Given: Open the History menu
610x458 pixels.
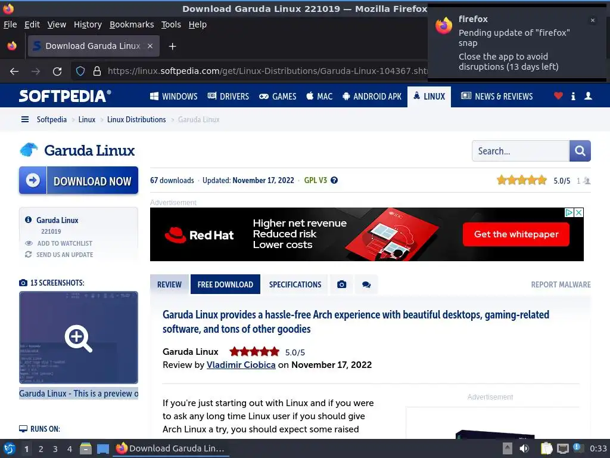Looking at the screenshot, I should pos(88,24).
